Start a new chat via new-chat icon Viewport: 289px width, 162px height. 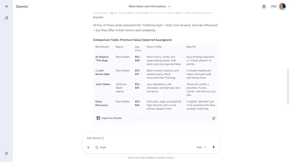pyautogui.click(x=6, y=18)
